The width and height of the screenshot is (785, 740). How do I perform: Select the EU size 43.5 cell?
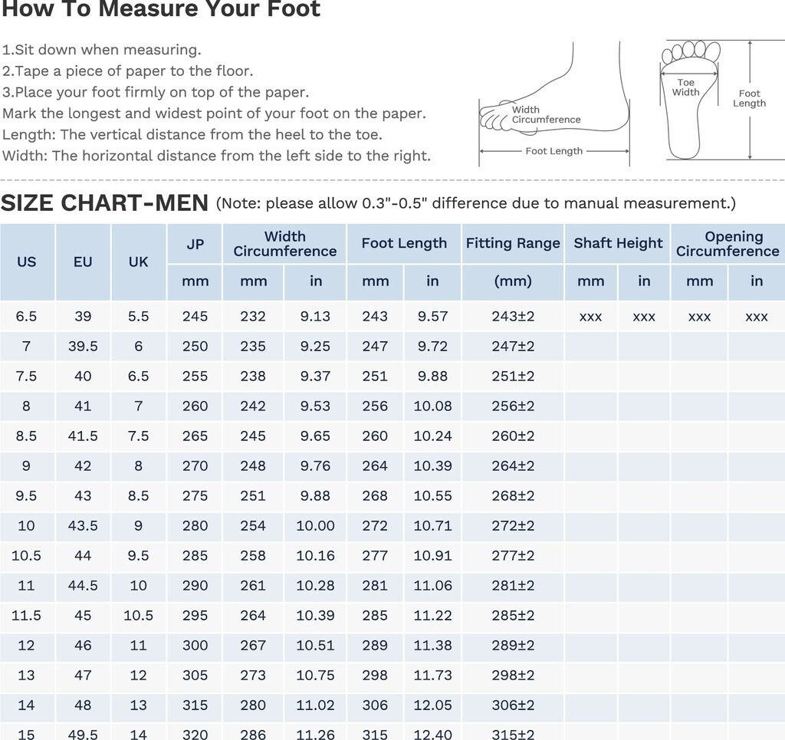(x=83, y=526)
